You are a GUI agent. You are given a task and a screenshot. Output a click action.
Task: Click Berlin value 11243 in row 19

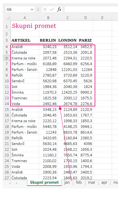click(48, 132)
